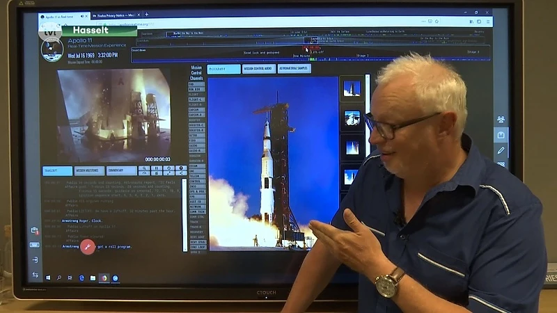Jump to the Stage 2 timeline marker
Image resolution: width=557 pixels, height=313 pixels.
click(363, 56)
